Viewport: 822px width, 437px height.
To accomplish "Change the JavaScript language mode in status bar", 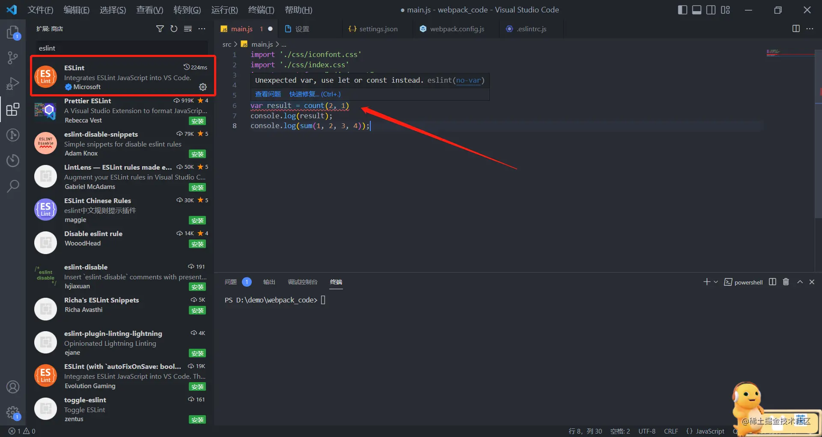I will 710,431.
